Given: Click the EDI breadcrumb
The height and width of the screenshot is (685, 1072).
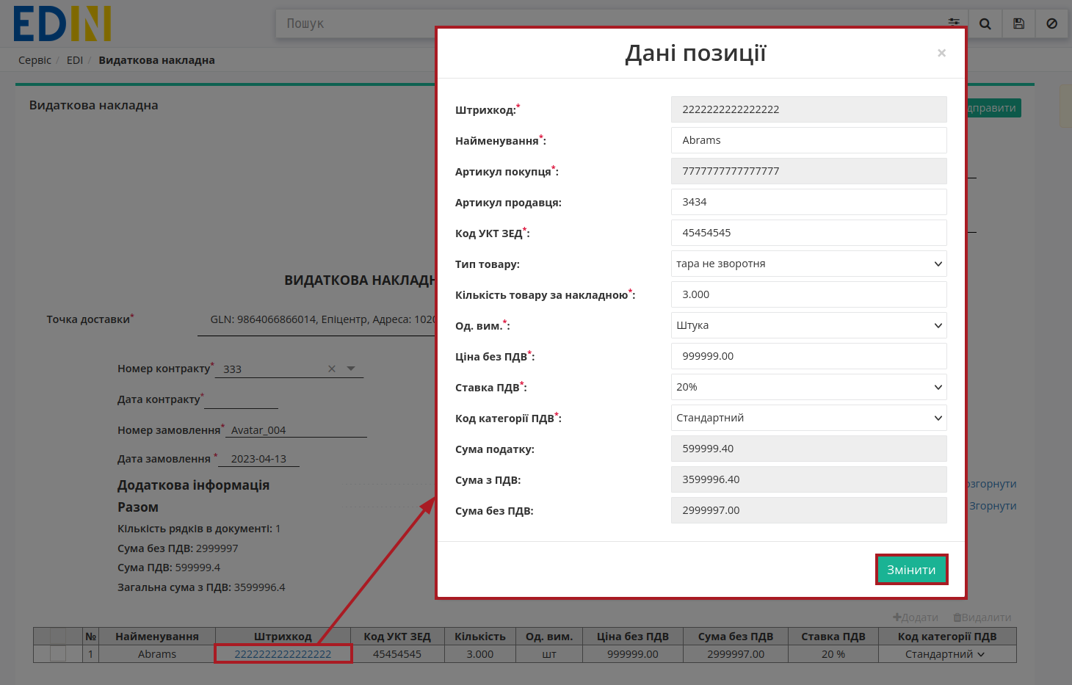Looking at the screenshot, I should pos(75,60).
